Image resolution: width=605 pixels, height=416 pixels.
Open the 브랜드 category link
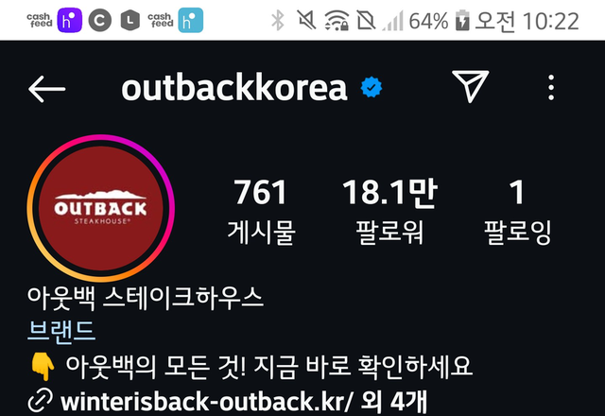pos(61,332)
